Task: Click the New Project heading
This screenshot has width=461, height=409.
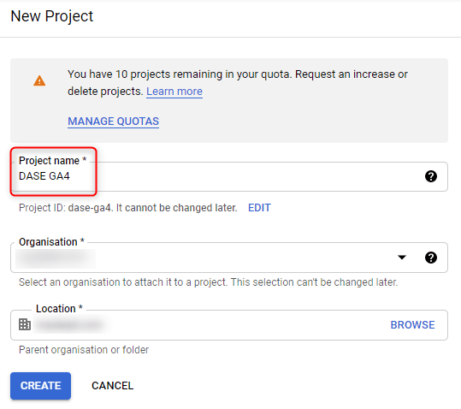Action: tap(51, 16)
